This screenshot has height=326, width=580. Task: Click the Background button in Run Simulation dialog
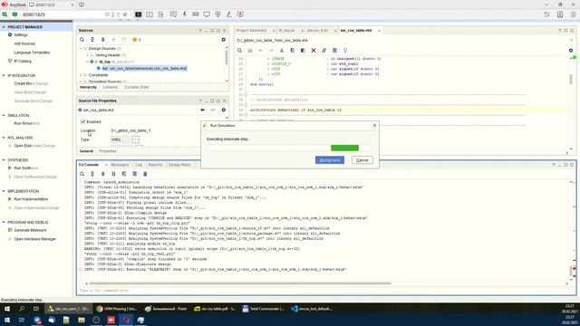(330, 160)
